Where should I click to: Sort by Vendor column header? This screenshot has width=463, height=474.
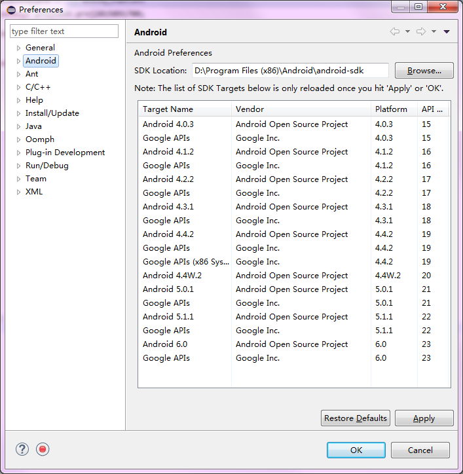[x=301, y=109]
